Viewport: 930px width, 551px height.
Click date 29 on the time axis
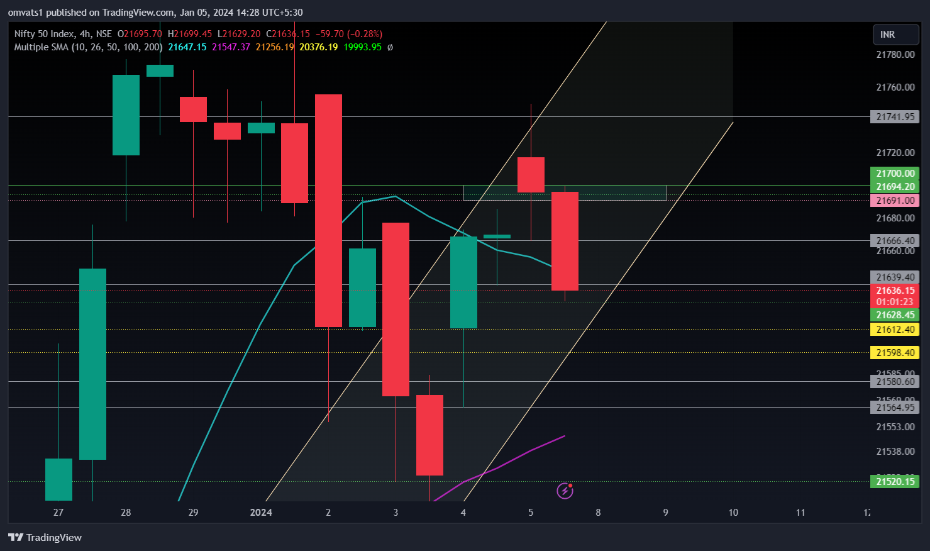(193, 513)
